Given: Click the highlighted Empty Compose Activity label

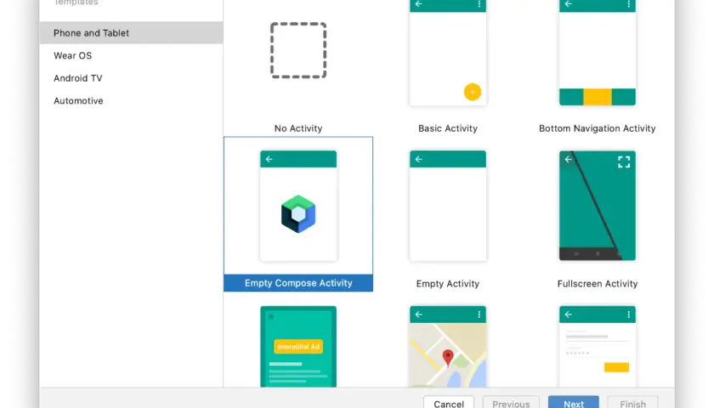Looking at the screenshot, I should tap(298, 283).
